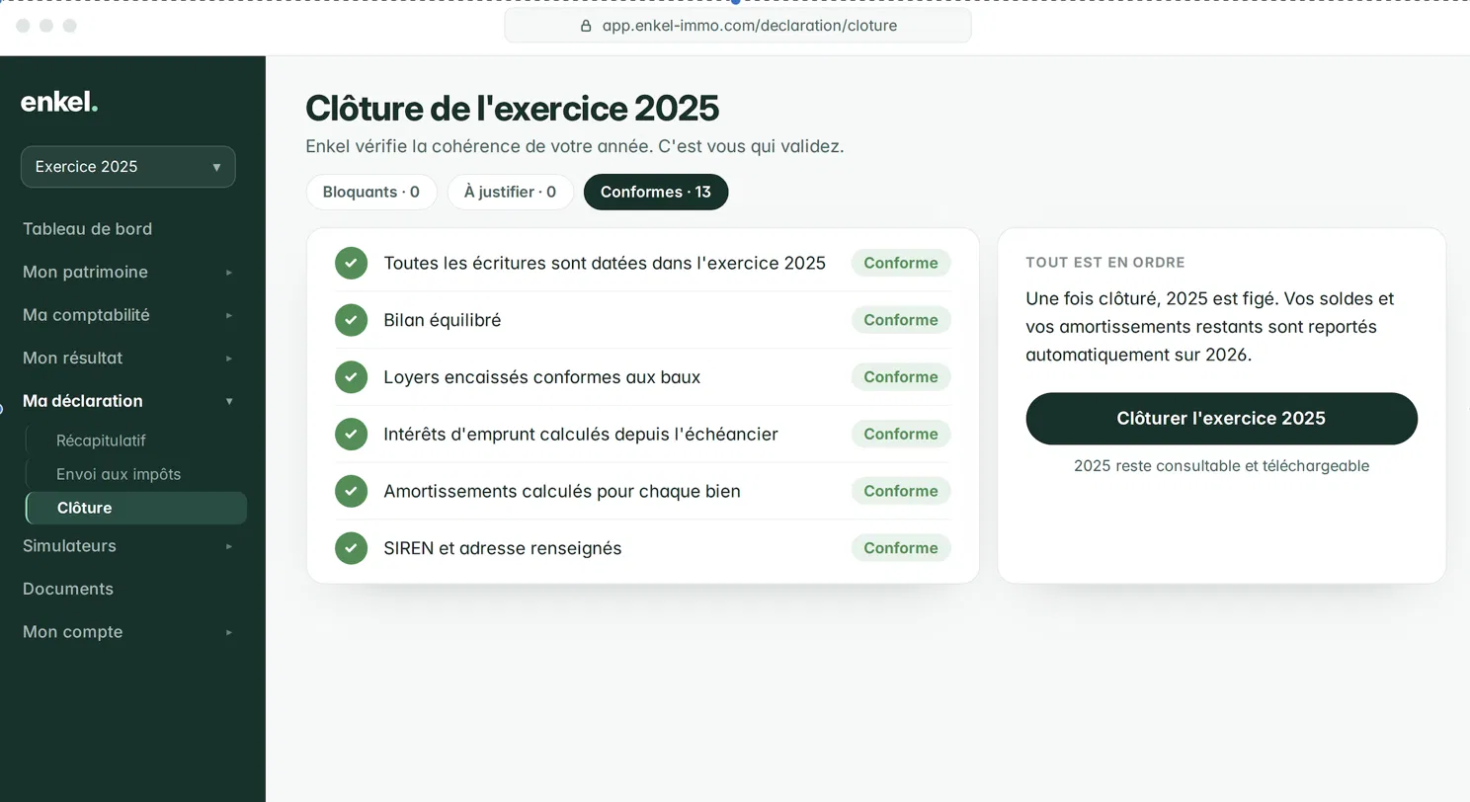This screenshot has width=1470, height=802.
Task: Click Conforme badge on Bilan équilibré row
Action: point(901,320)
